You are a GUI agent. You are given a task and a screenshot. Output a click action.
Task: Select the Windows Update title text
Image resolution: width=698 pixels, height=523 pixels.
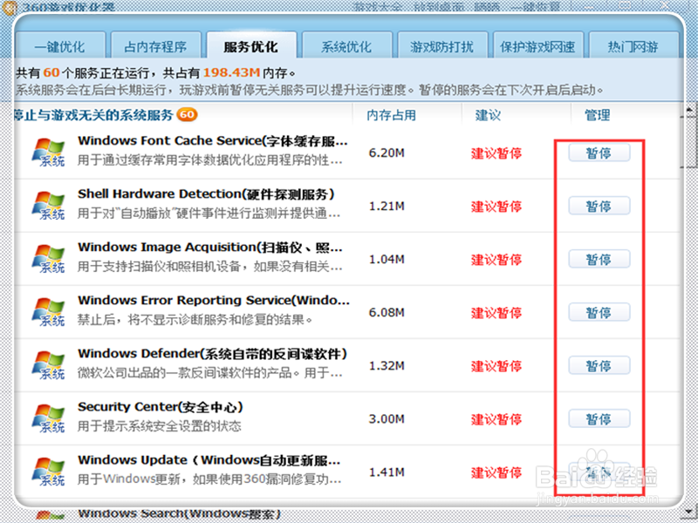click(x=209, y=460)
